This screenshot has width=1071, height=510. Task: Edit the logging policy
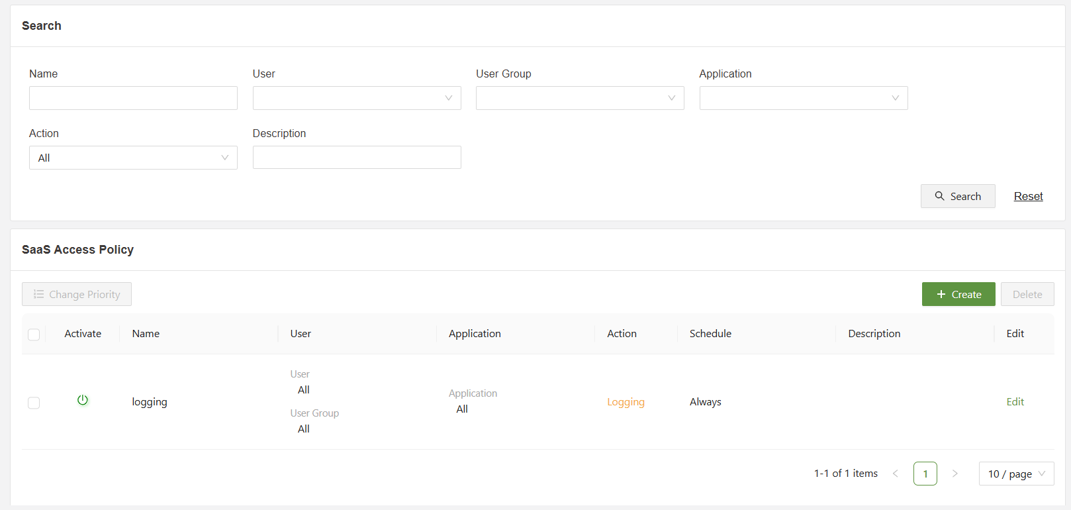pos(1015,401)
